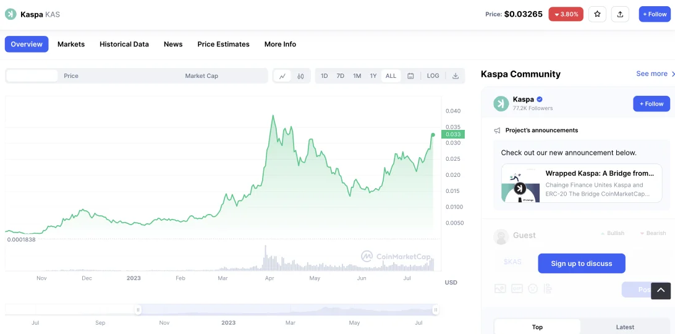
Task: Click the scroll-to-top arrow button
Action: pos(660,291)
